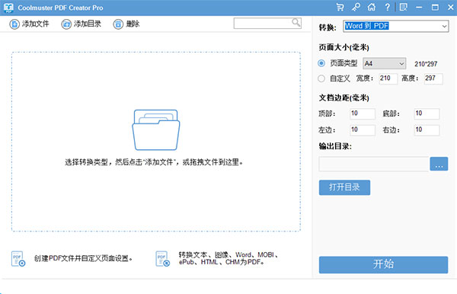Open the home page icon
457x294 pixels.
(x=372, y=7)
